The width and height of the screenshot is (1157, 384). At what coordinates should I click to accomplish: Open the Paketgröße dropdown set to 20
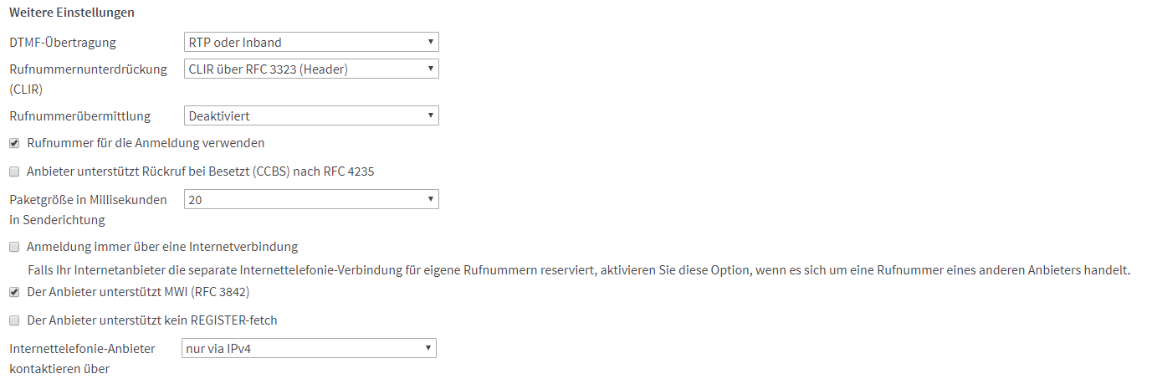click(310, 200)
